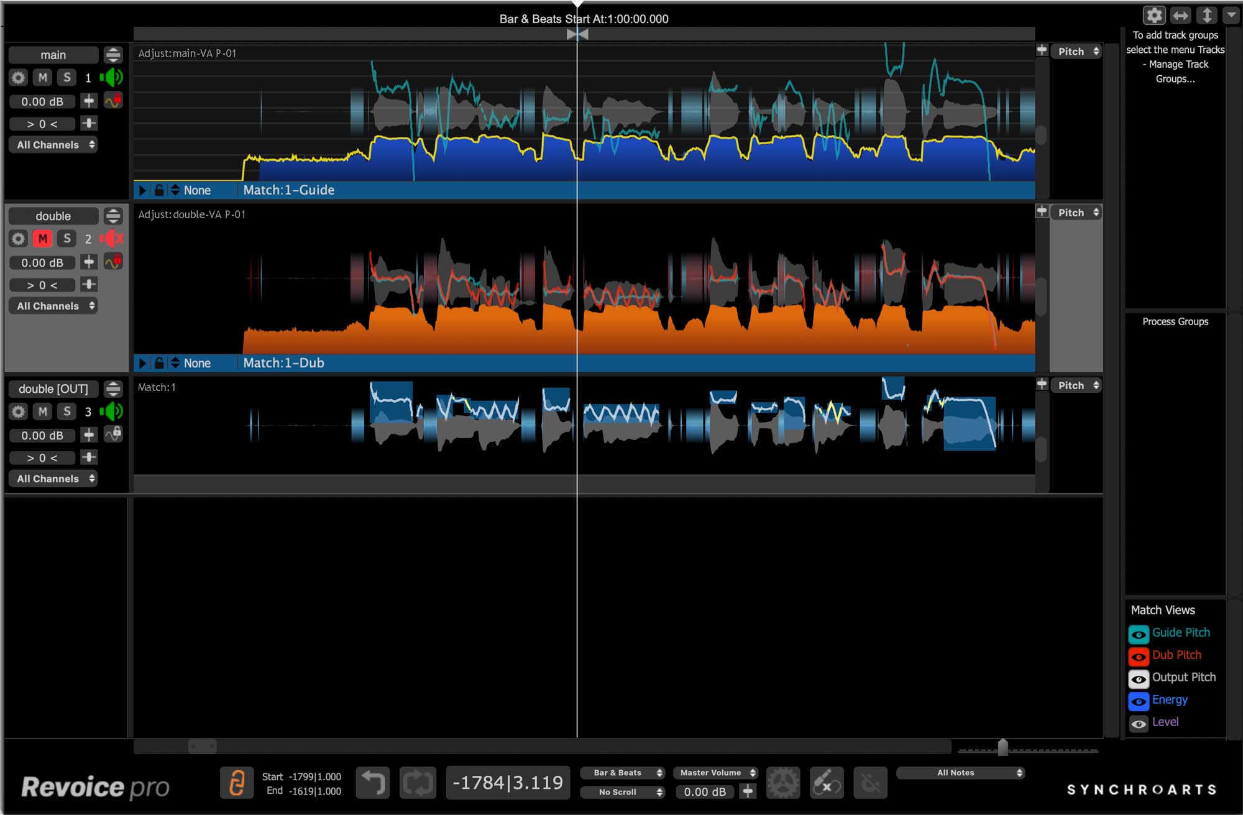Open All Channels dropdown on double [OUT] track
The image size is (1243, 815).
pos(53,479)
